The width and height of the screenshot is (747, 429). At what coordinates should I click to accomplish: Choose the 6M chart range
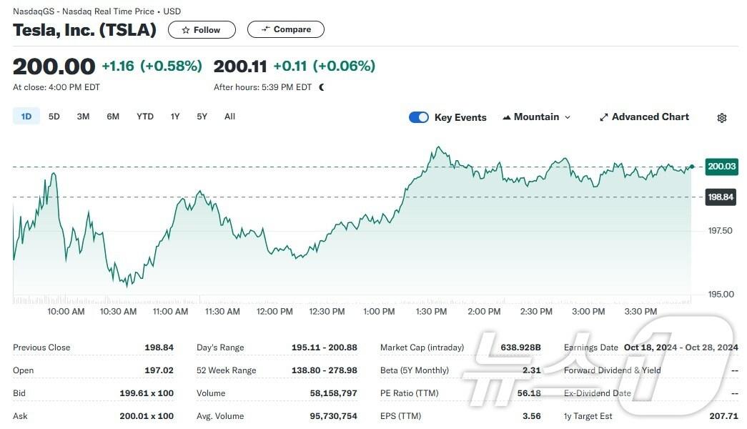pos(113,117)
